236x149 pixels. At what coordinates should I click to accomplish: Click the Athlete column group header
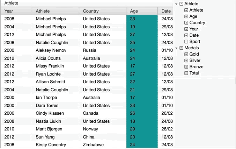[x=87, y=3]
